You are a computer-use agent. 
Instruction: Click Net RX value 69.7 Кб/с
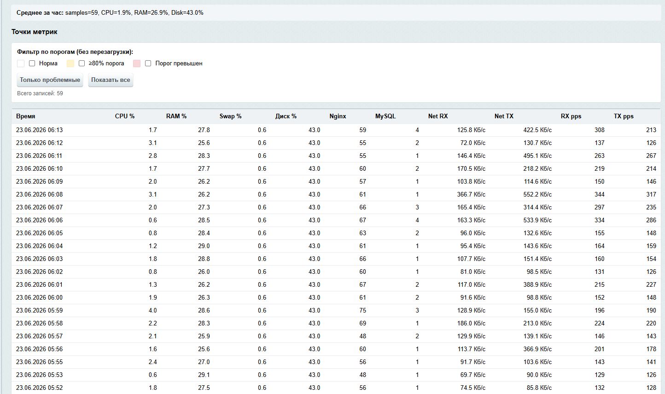point(473,375)
